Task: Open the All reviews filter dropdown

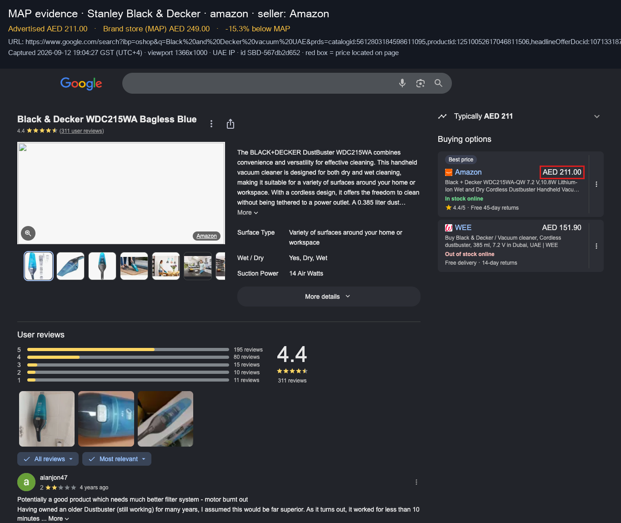Action: click(x=48, y=459)
